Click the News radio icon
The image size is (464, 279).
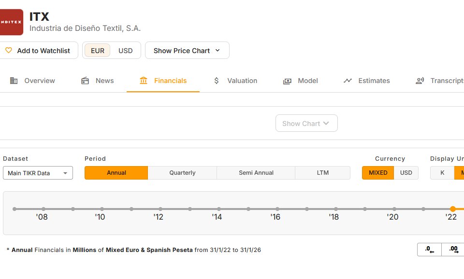click(85, 81)
